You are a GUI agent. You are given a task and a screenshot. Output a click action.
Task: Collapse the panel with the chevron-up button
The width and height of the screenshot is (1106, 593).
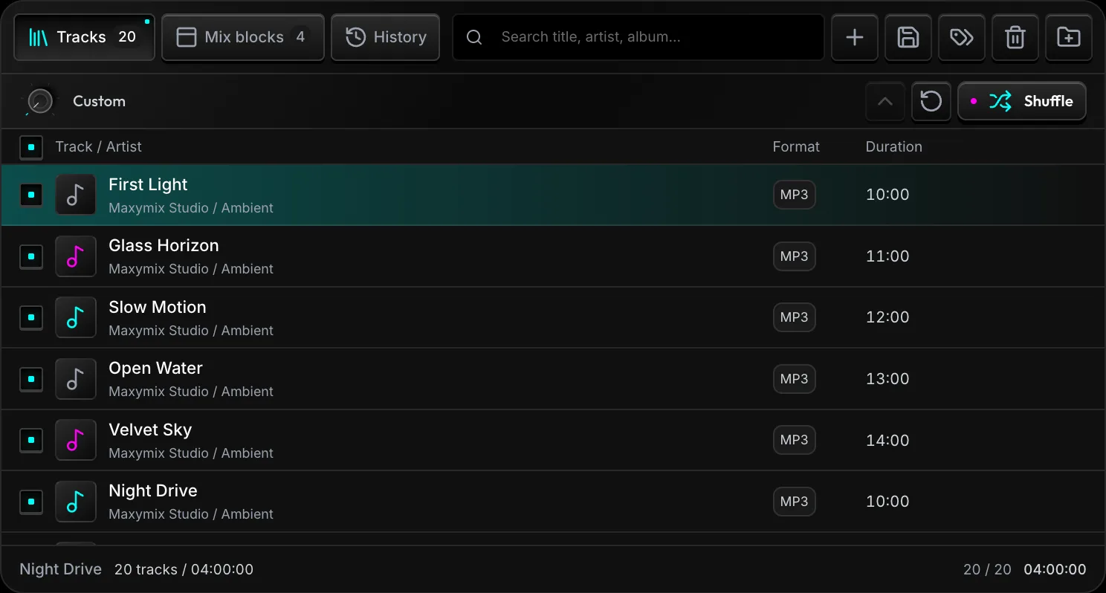[x=885, y=101]
